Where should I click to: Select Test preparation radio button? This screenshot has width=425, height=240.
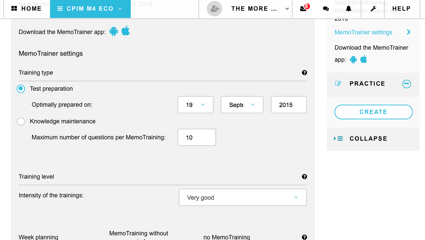pyautogui.click(x=21, y=89)
